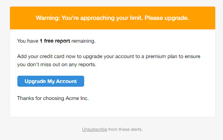Click the word "alerts." in the footer
223x140 pixels.
137,129
